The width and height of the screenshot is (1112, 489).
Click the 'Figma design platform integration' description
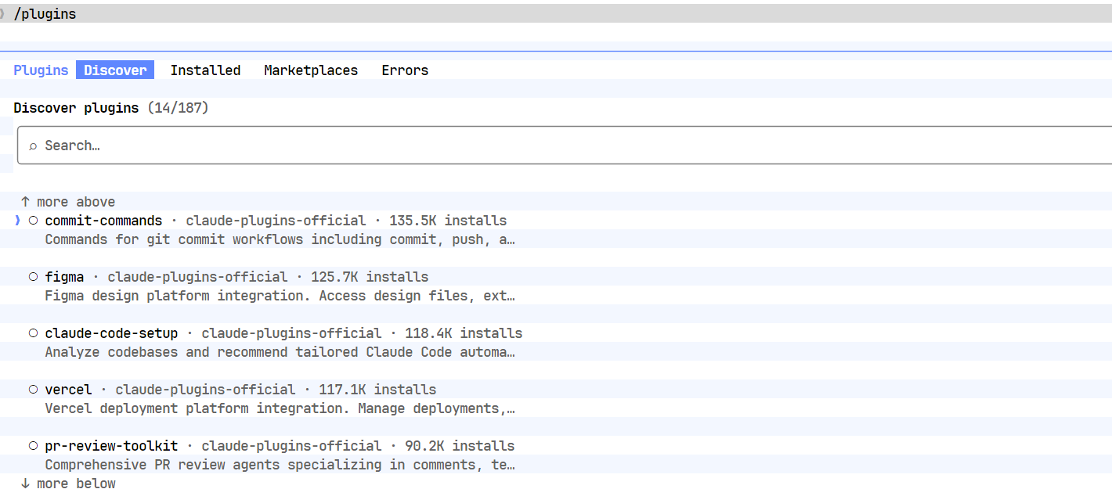point(280,296)
